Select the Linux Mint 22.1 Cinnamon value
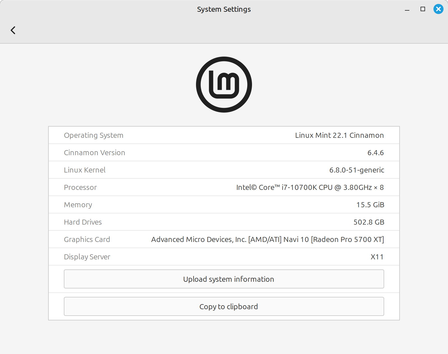 [339, 135]
